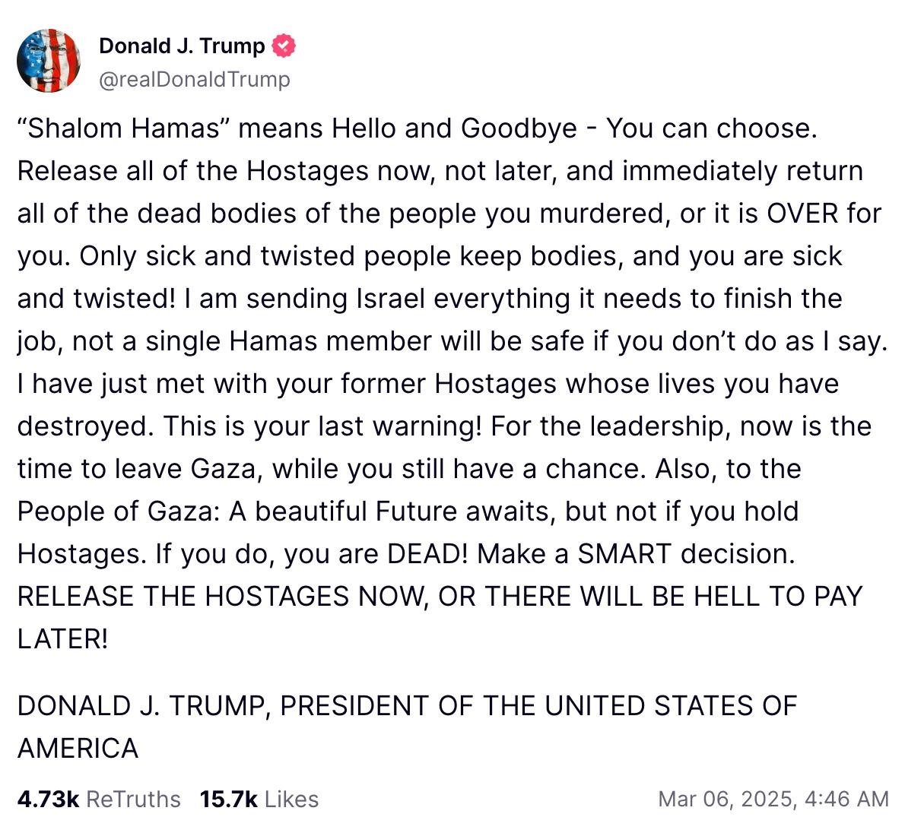Open the @realDonaldTrump handle link

coord(194,79)
